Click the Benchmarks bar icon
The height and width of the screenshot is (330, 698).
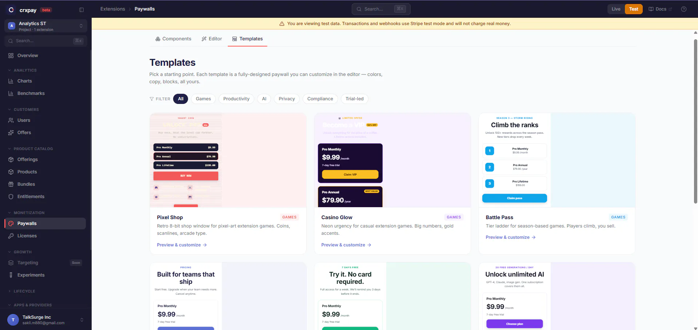point(11,93)
